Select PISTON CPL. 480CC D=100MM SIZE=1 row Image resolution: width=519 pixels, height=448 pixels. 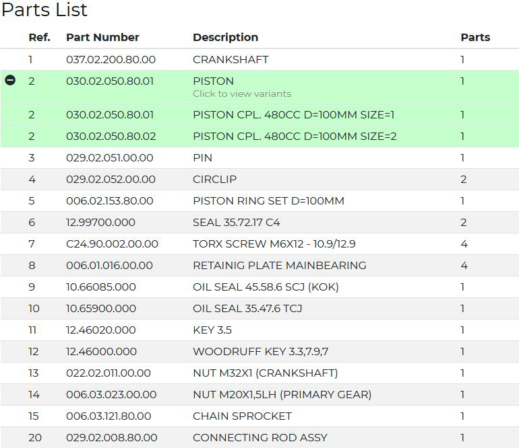(x=259, y=114)
